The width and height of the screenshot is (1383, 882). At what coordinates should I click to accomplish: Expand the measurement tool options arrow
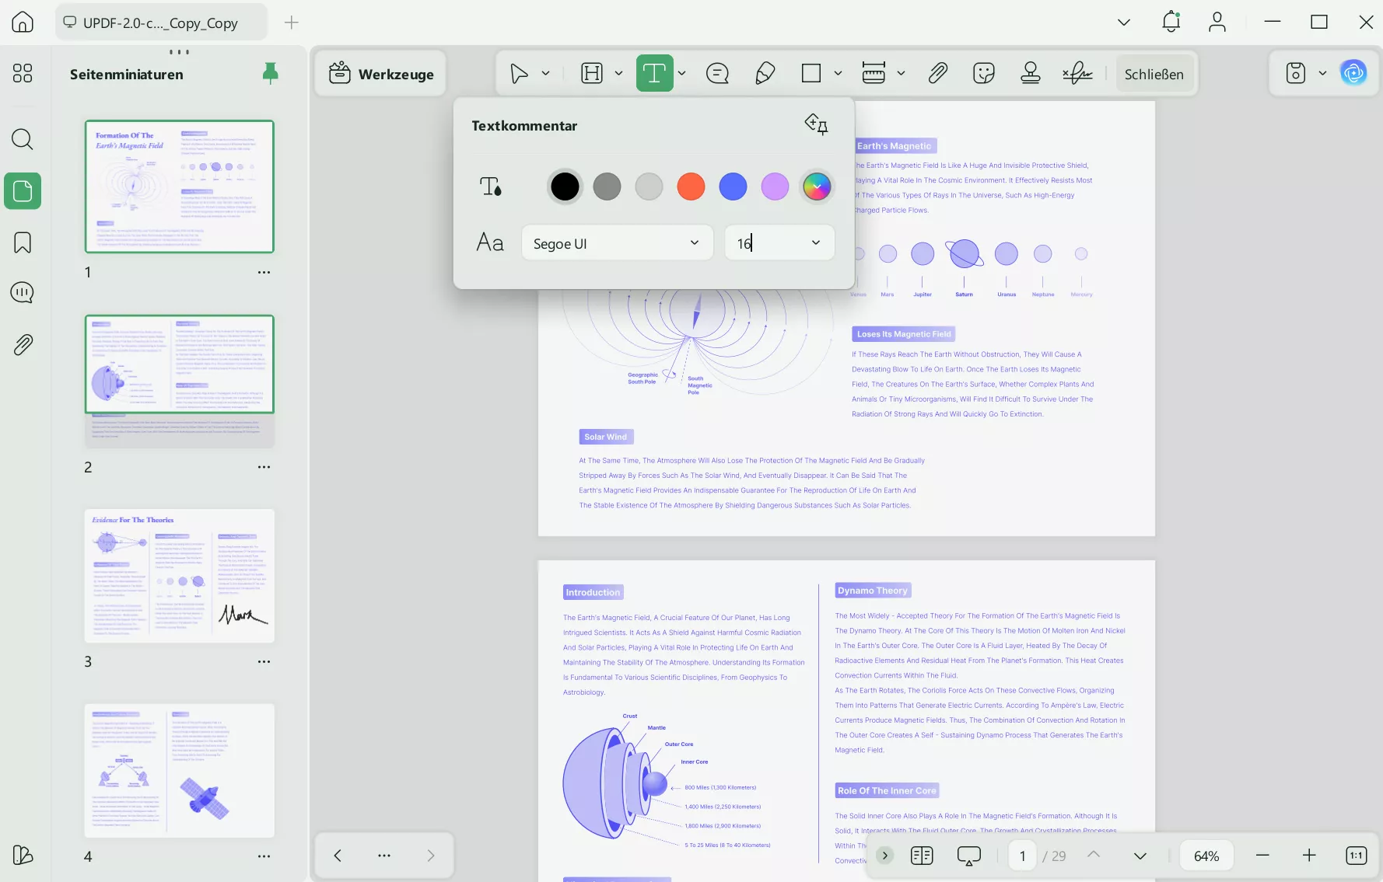click(902, 74)
